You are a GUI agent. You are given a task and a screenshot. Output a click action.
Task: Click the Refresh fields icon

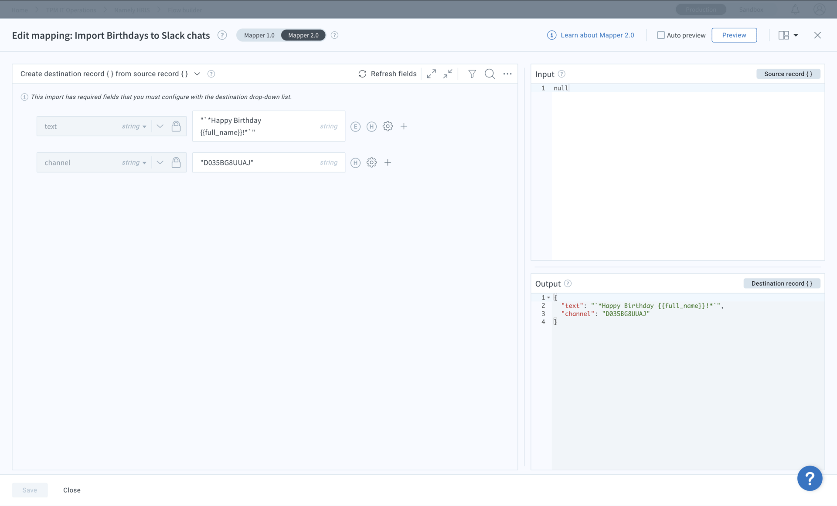click(362, 74)
